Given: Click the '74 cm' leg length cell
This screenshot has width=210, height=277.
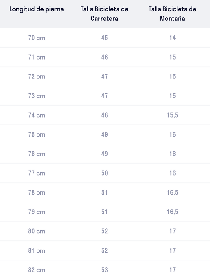Looking at the screenshot, I should click(x=37, y=115).
